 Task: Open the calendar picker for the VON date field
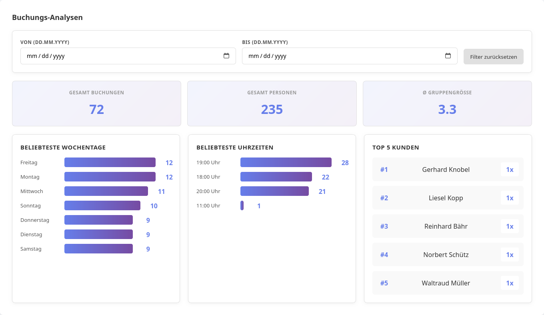pos(227,56)
